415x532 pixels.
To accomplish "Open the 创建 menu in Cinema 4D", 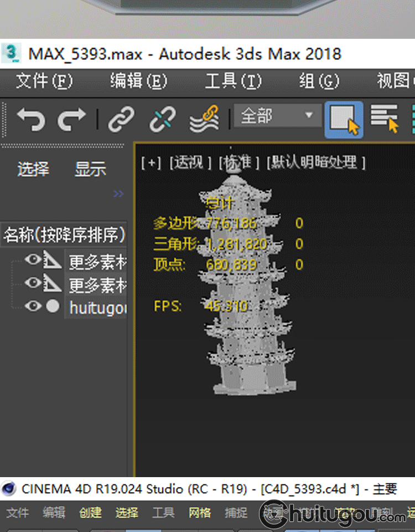I will click(x=90, y=512).
